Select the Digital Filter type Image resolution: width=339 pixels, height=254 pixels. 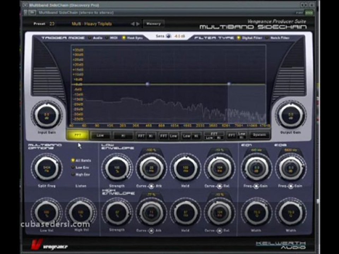[x=250, y=38]
